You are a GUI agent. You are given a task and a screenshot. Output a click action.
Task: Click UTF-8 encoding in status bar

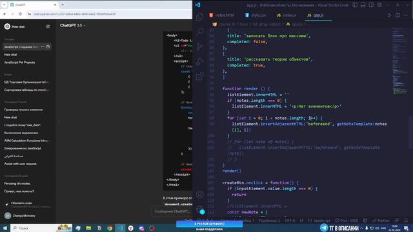click(x=290, y=220)
